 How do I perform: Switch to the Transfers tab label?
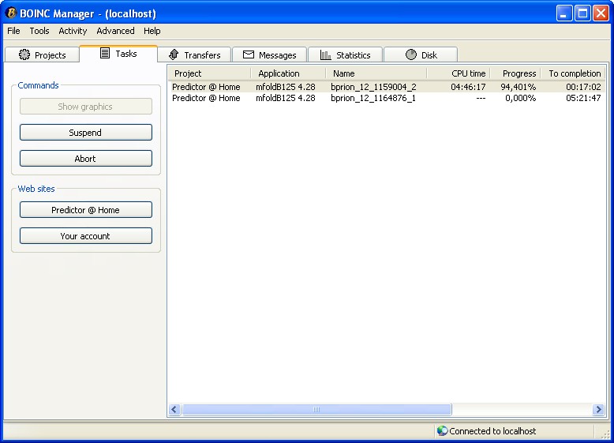202,55
